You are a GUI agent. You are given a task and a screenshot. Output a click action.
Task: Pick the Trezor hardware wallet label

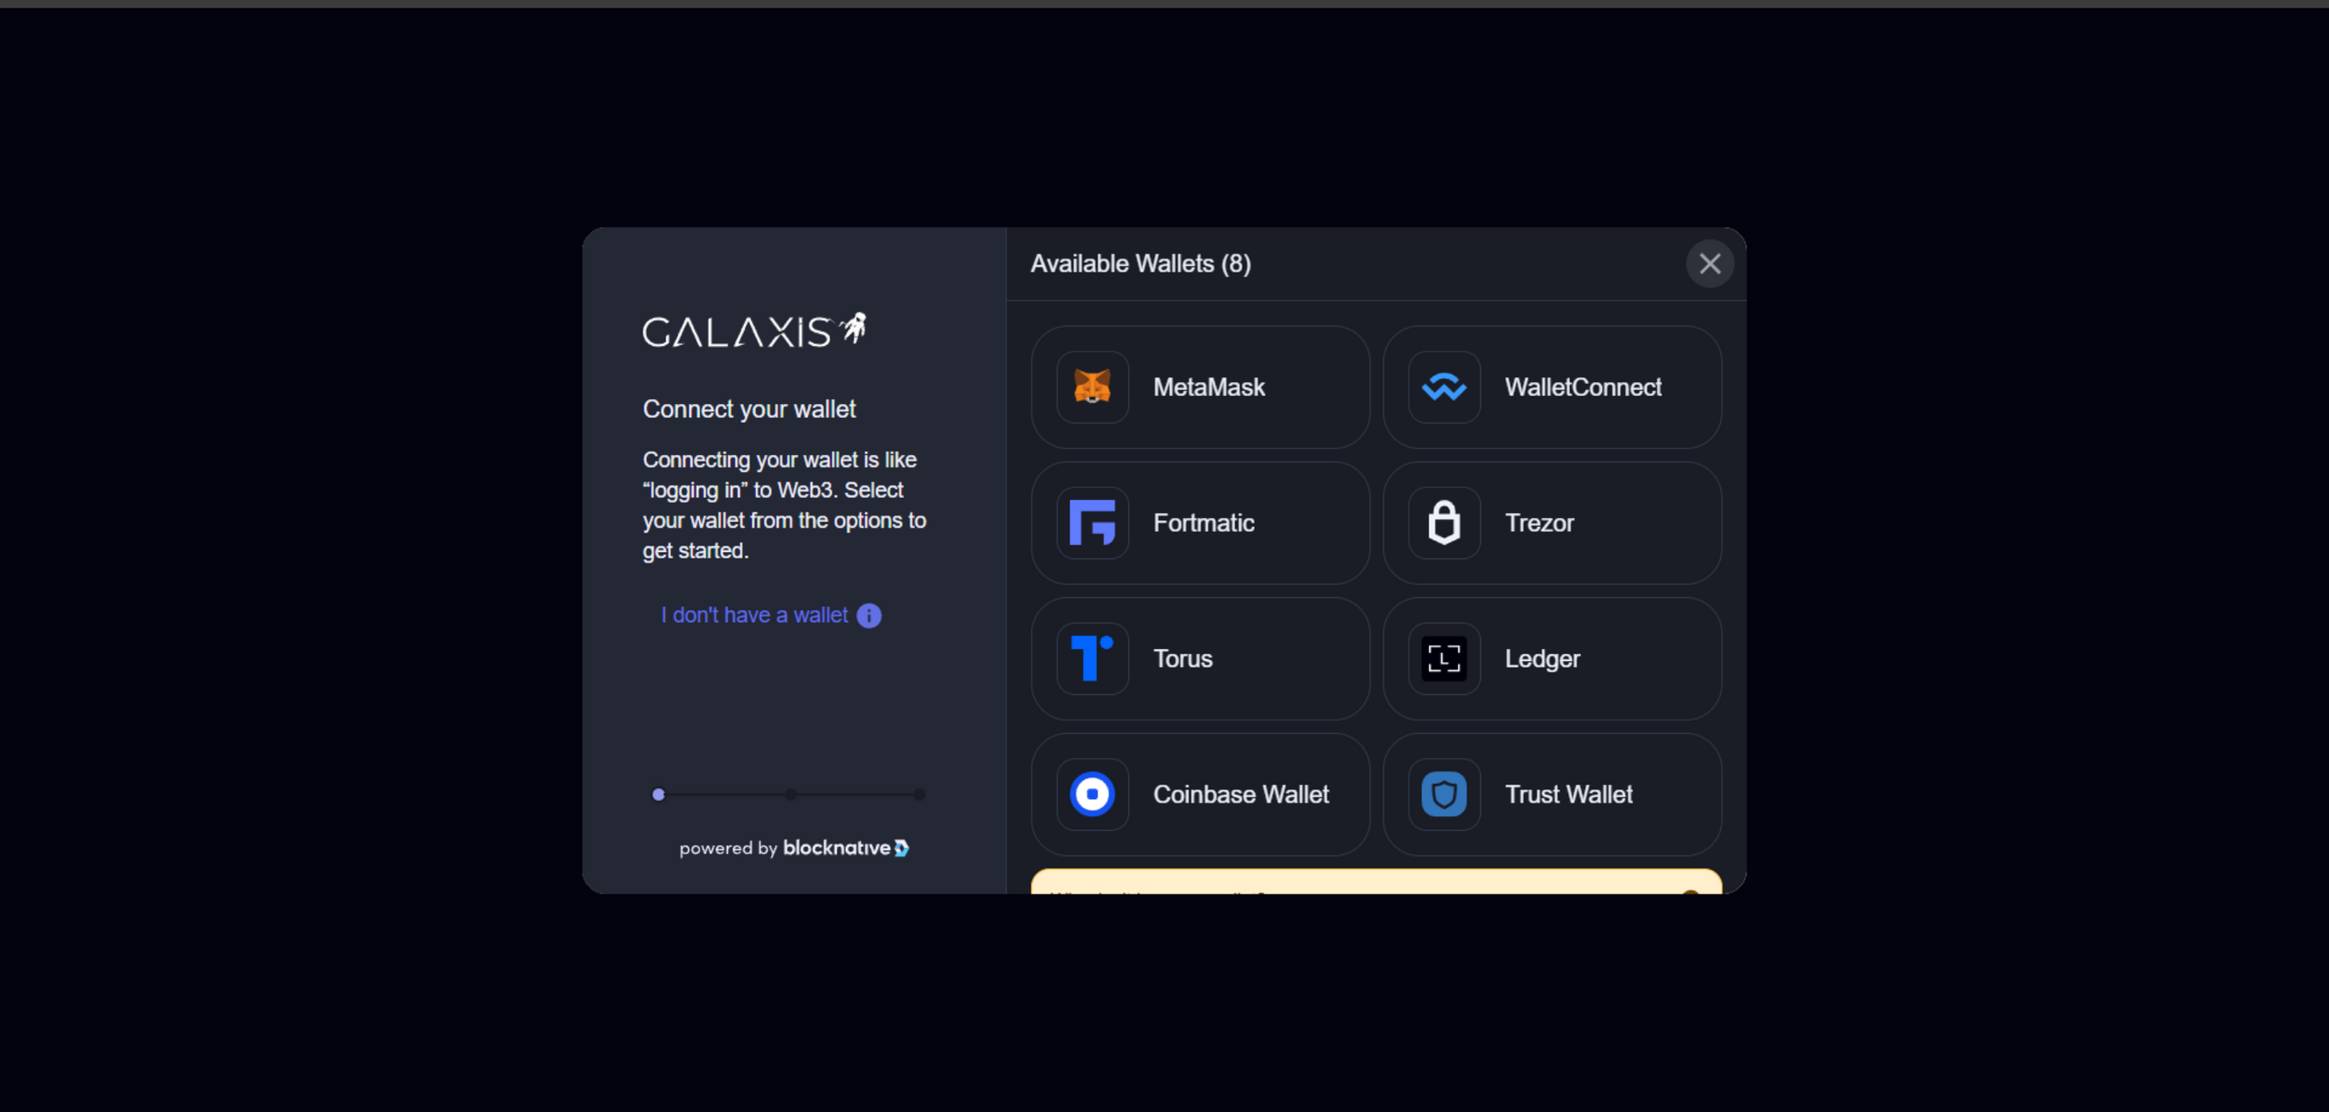coord(1539,523)
